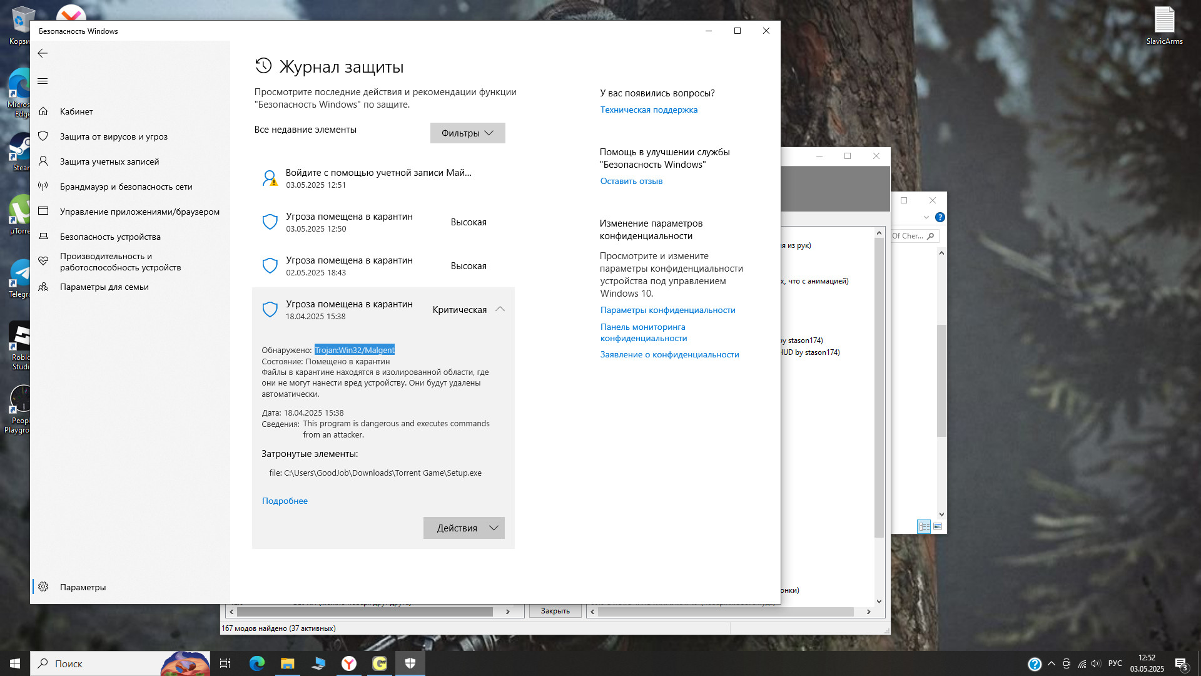Image resolution: width=1201 pixels, height=676 pixels.
Task: Go back with the arrow icon
Action: click(x=43, y=53)
